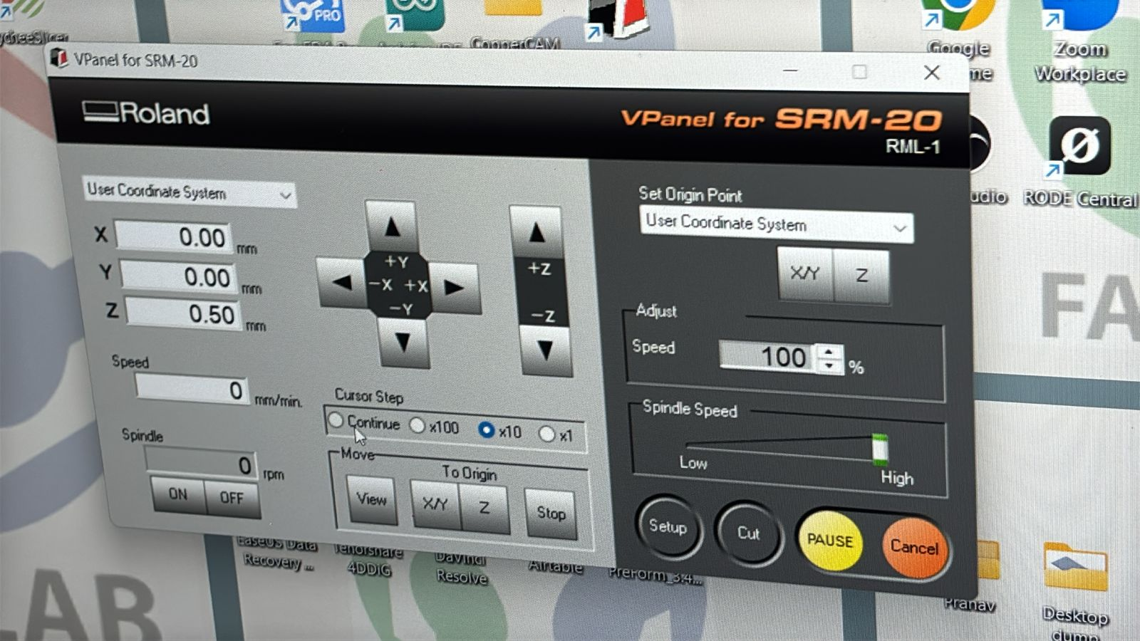Click the Stop move button
1140x641 pixels.
(551, 513)
